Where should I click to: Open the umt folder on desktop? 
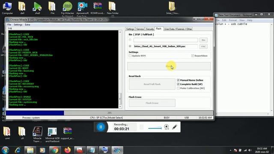coord(7,133)
